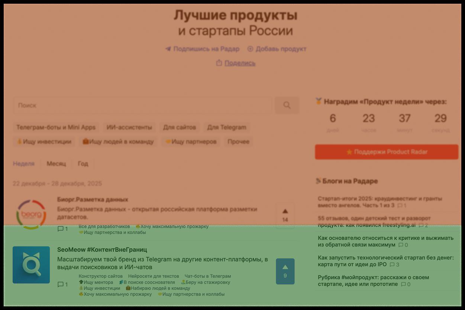This screenshot has width=465, height=310.
Task: Click comment count on критике blog post
Action: 403,245
